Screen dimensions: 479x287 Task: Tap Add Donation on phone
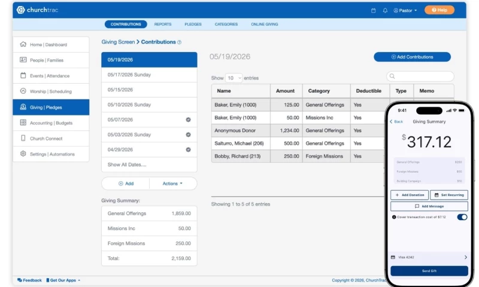410,195
